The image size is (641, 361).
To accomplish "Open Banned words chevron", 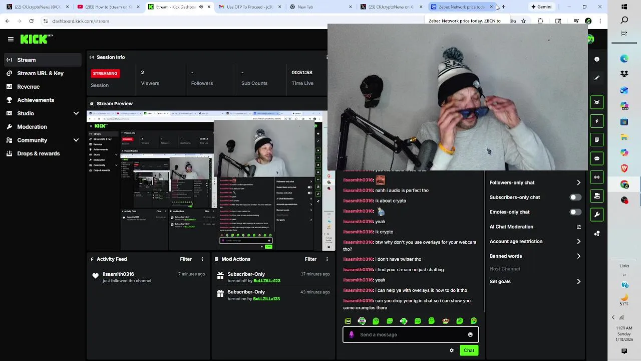I will (578, 256).
